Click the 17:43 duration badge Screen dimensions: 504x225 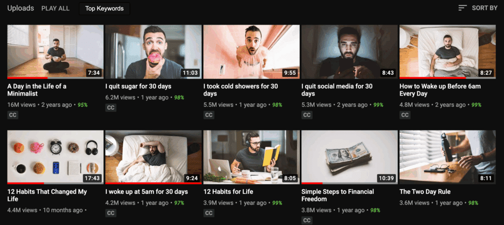pos(92,178)
